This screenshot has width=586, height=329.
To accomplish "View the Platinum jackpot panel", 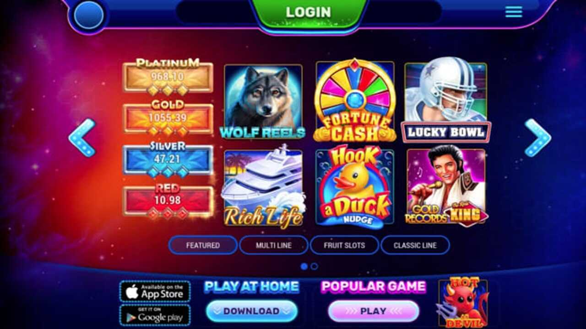I will (x=168, y=77).
